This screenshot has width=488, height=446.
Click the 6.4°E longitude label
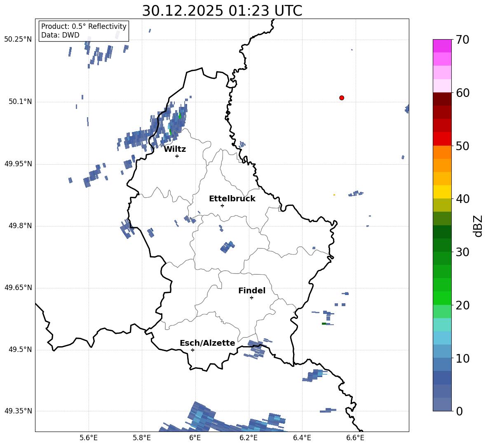tap(302, 438)
